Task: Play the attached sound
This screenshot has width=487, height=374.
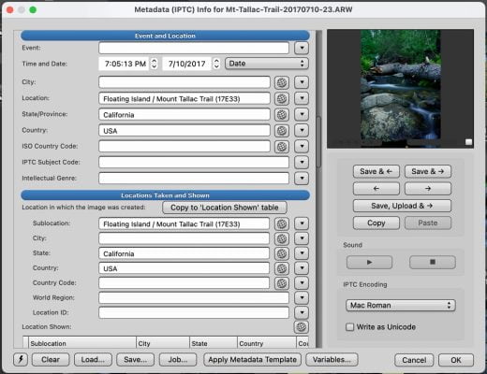Action: (369, 262)
